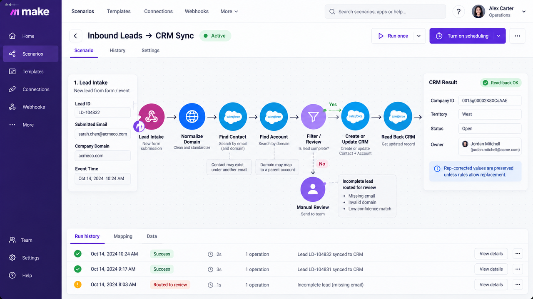Select the Filter / Review funnel module
This screenshot has width=533, height=299.
(x=314, y=117)
